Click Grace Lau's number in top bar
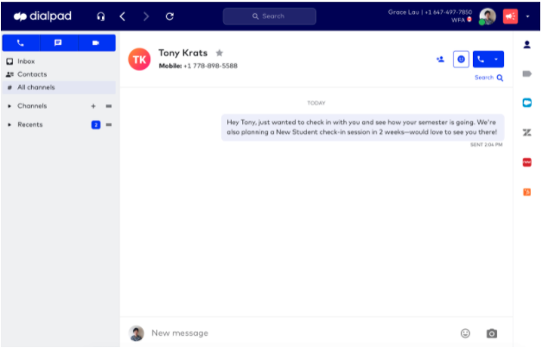The height and width of the screenshot is (348, 542). tap(448, 12)
